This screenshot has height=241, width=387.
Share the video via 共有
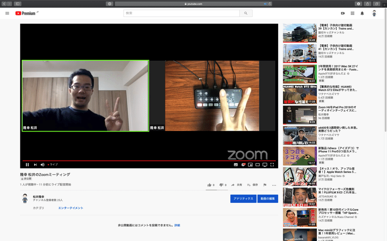point(237,185)
